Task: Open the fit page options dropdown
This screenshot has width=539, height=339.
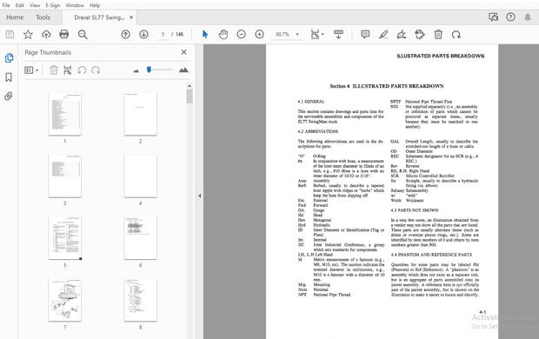Action: [317, 35]
